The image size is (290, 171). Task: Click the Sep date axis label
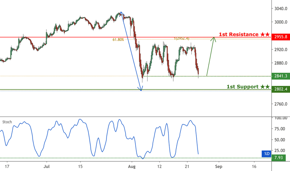point(219,167)
